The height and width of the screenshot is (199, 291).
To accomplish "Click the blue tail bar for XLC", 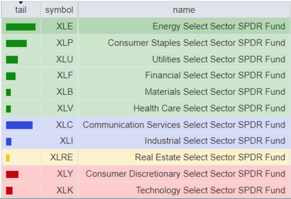I will tap(19, 125).
